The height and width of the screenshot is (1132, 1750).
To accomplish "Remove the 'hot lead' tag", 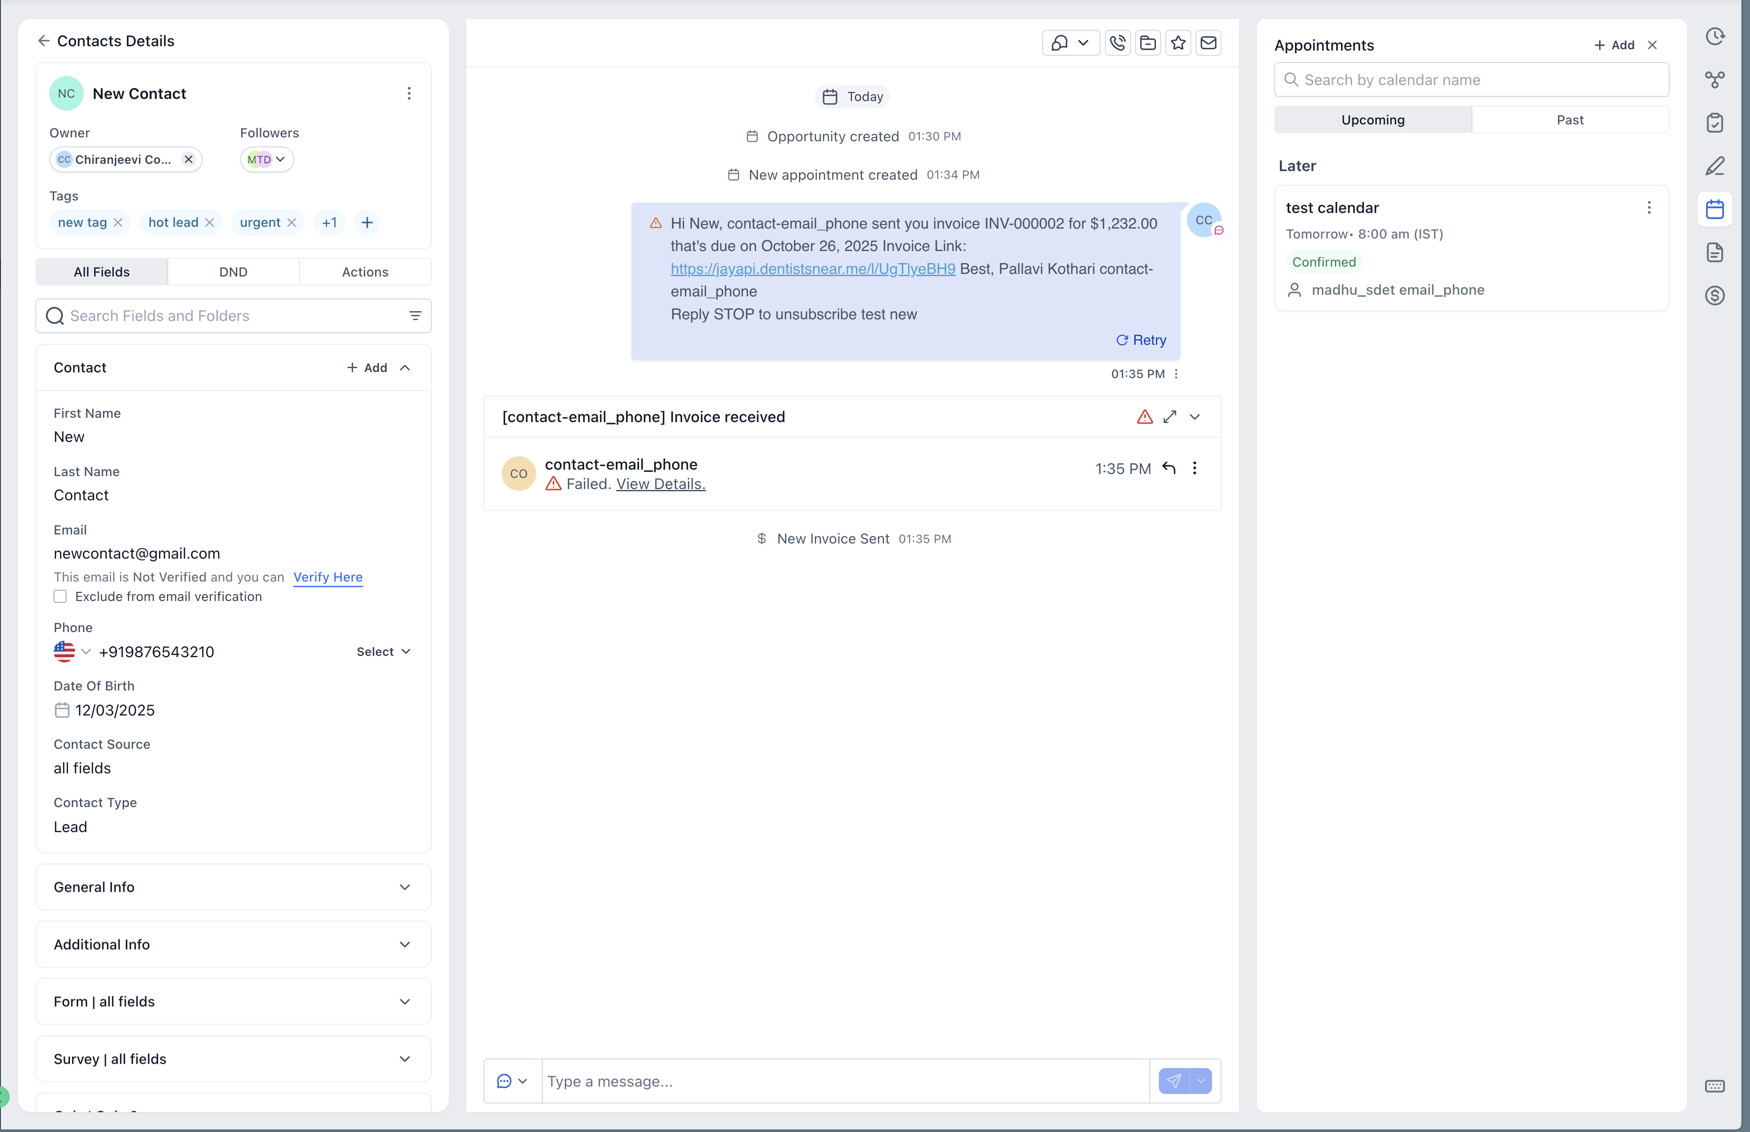I will click(x=210, y=222).
